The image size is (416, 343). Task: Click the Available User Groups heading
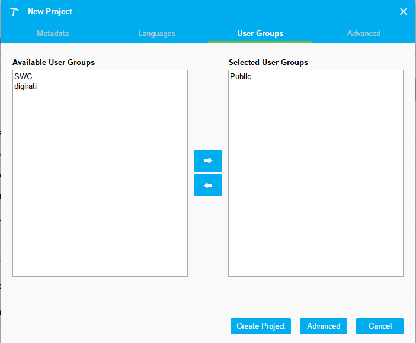coord(53,62)
